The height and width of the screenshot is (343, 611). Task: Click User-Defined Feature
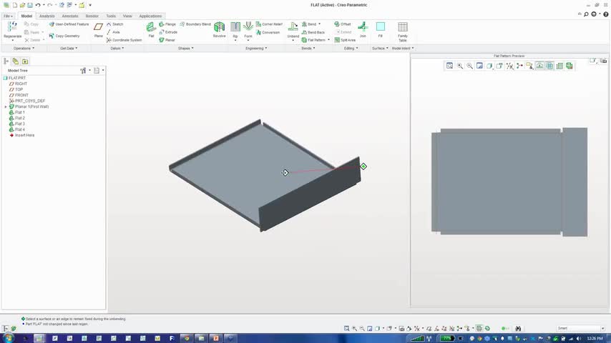click(x=69, y=24)
